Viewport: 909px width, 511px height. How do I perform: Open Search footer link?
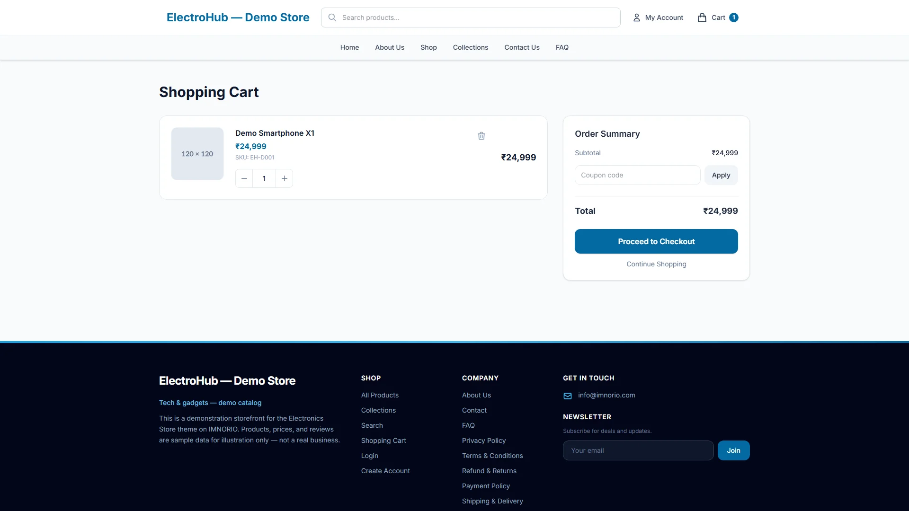tap(372, 425)
